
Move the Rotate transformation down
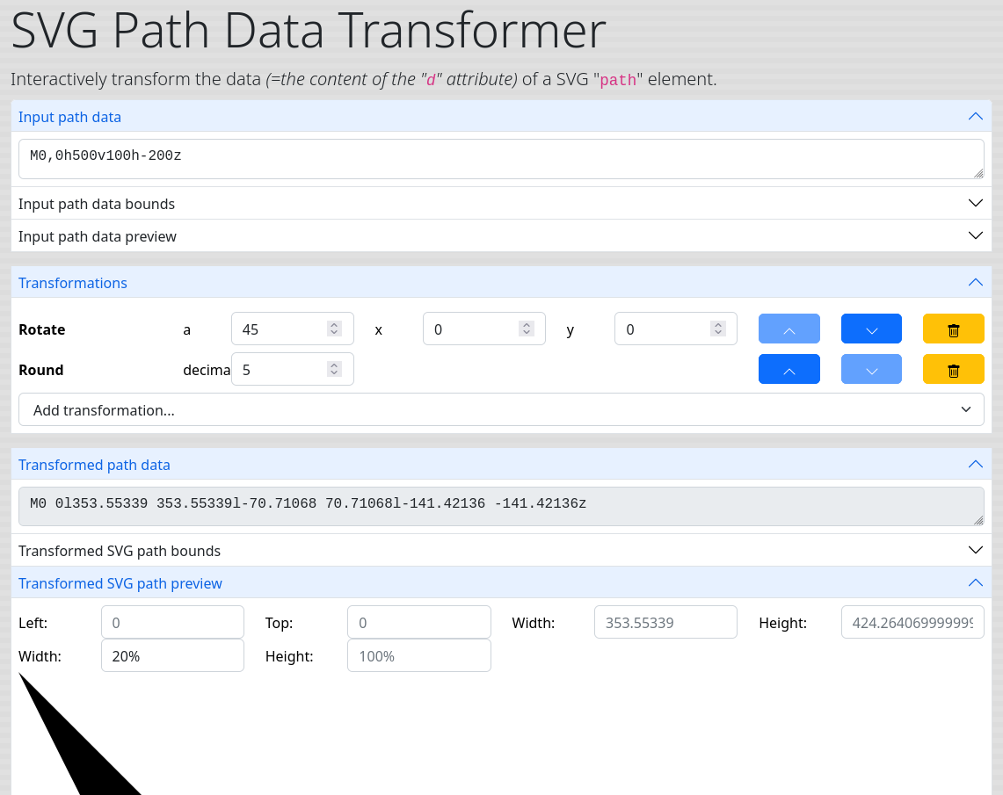871,329
